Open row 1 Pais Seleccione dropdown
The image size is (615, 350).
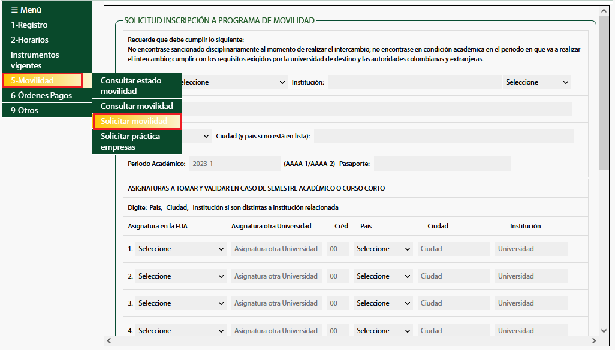pos(383,249)
